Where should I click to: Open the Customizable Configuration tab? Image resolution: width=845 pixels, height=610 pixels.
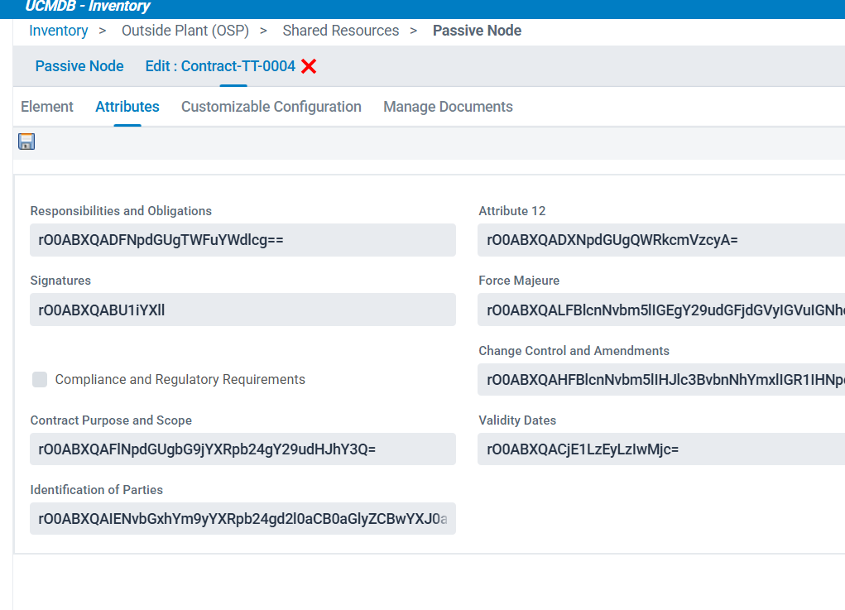pyautogui.click(x=271, y=107)
